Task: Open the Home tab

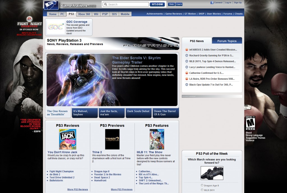Action: (x=53, y=14)
